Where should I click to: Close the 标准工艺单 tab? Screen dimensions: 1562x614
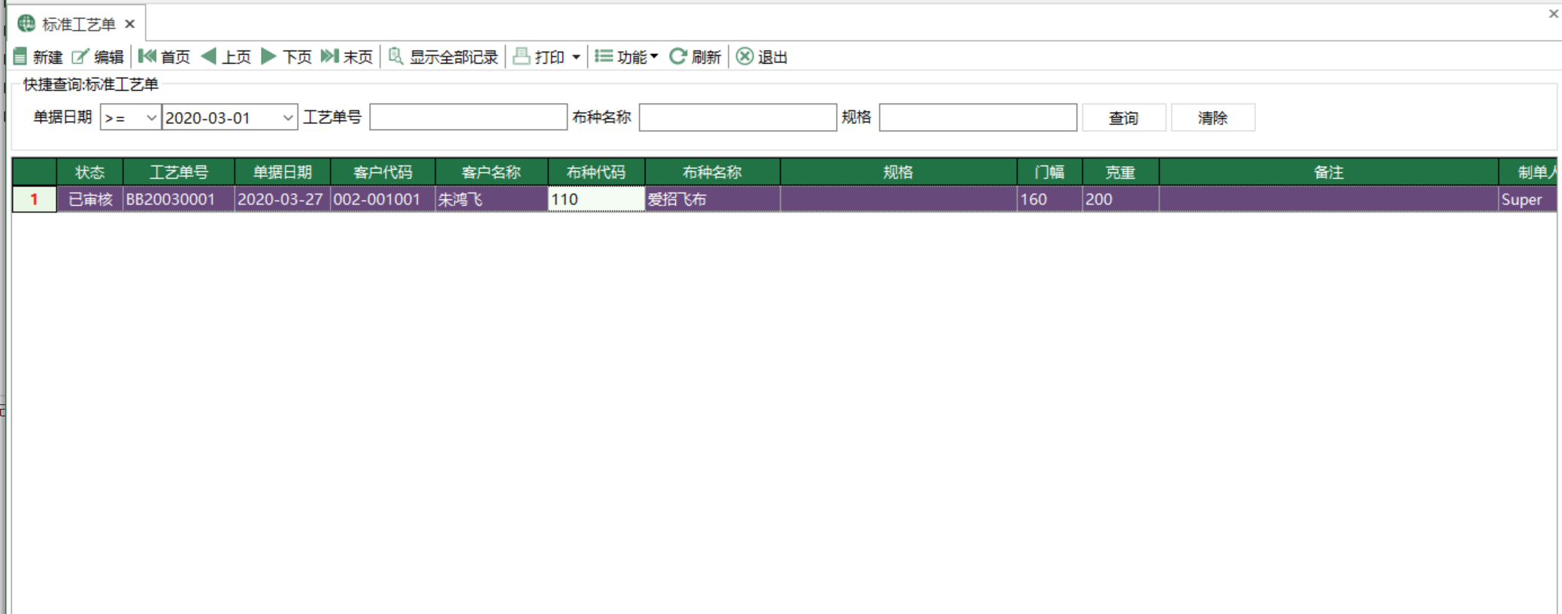click(130, 24)
